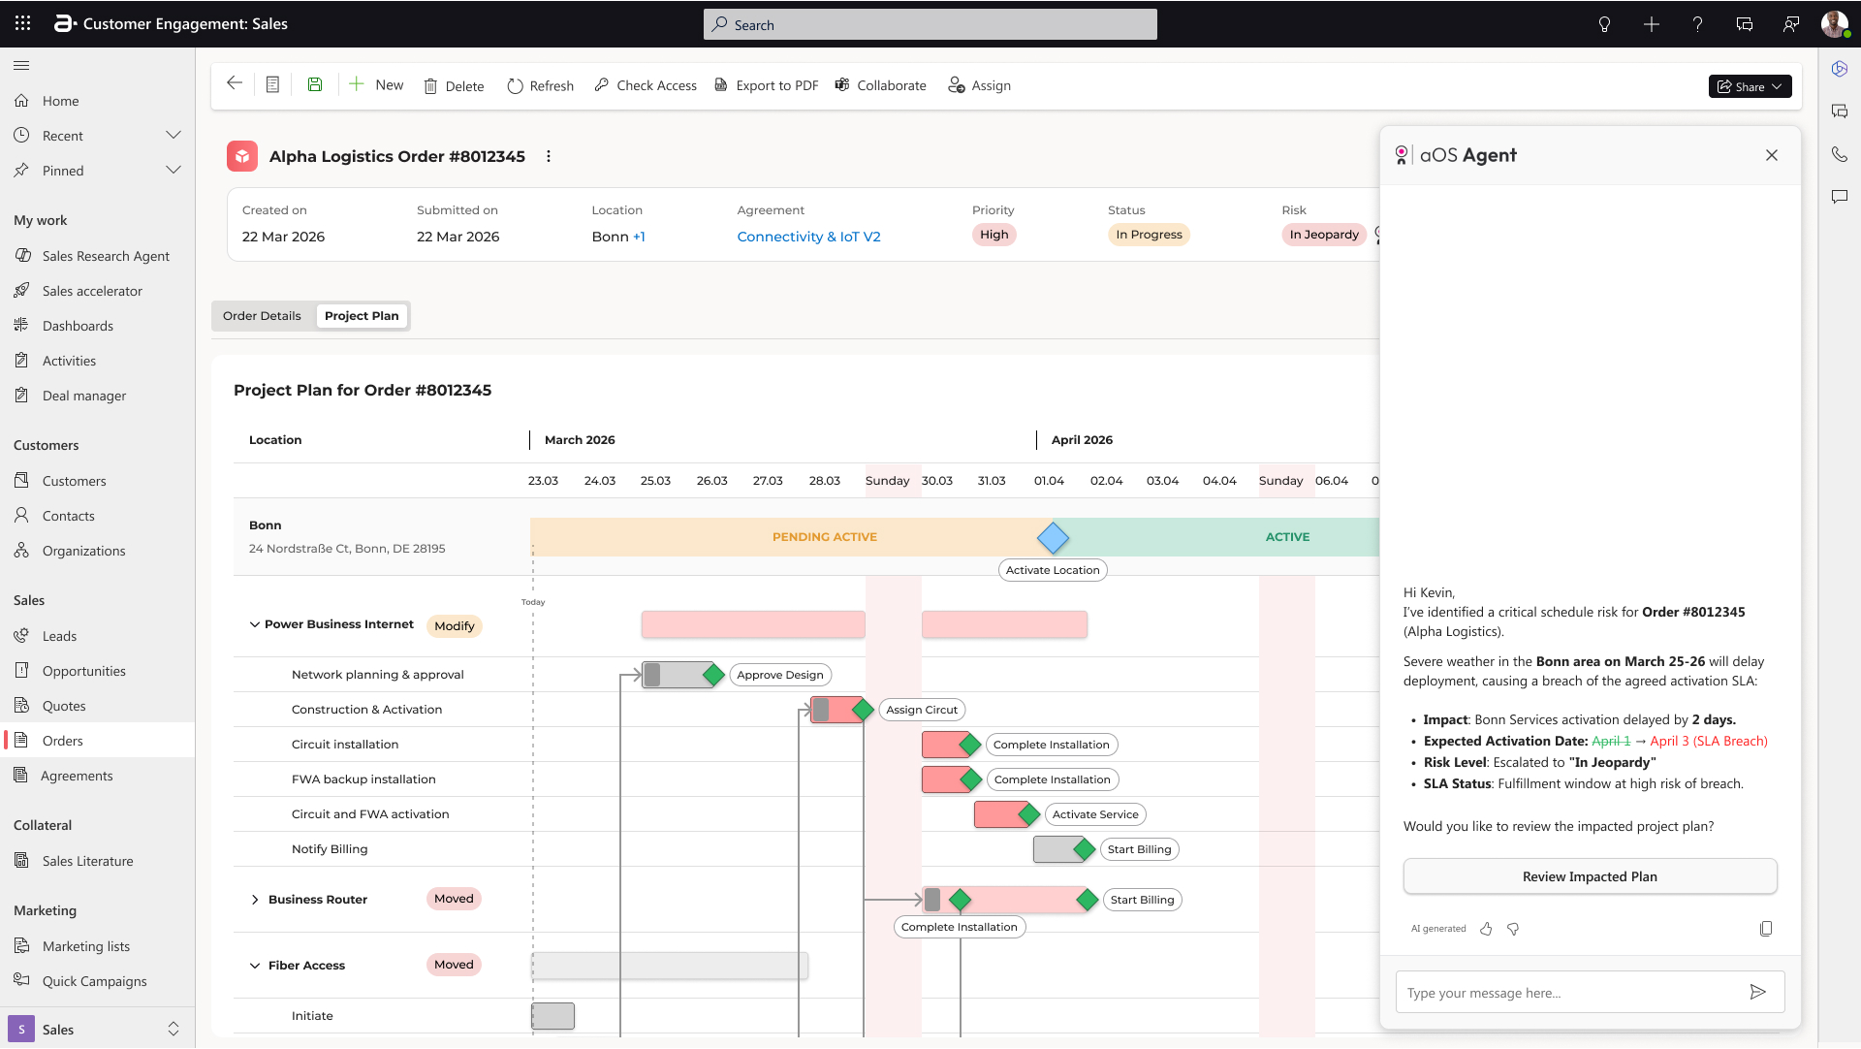Image resolution: width=1861 pixels, height=1049 pixels.
Task: Click the thumbs down feedback icon
Action: (1513, 929)
